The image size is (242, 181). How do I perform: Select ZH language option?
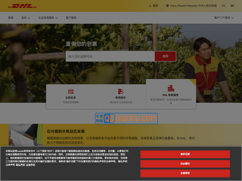(x=233, y=5)
